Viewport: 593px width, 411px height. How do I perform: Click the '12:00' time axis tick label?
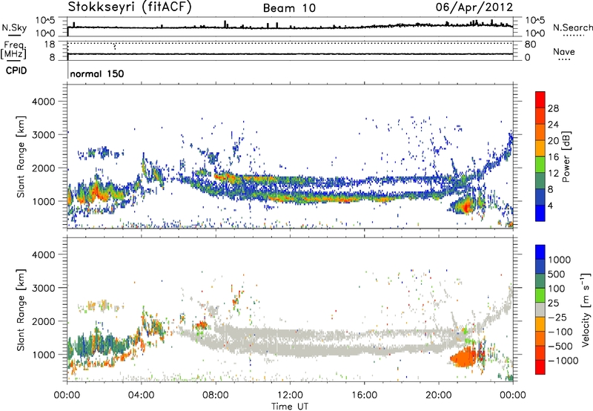pos(290,395)
